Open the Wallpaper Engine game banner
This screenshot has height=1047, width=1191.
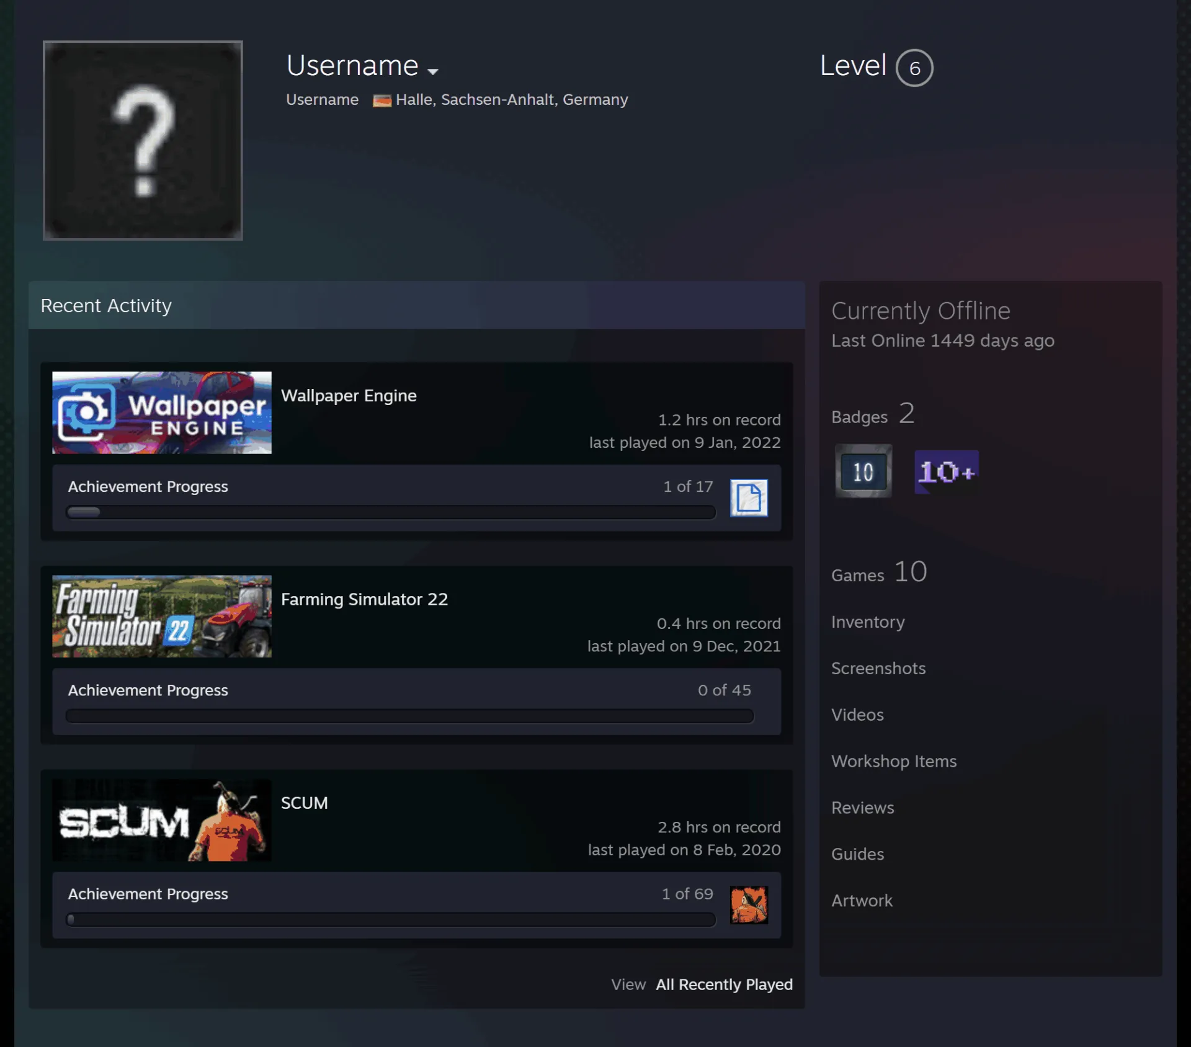[162, 412]
